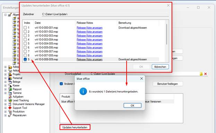Click the Belege tree icon
Screen dimensions: 216x133
[x=10, y=82]
